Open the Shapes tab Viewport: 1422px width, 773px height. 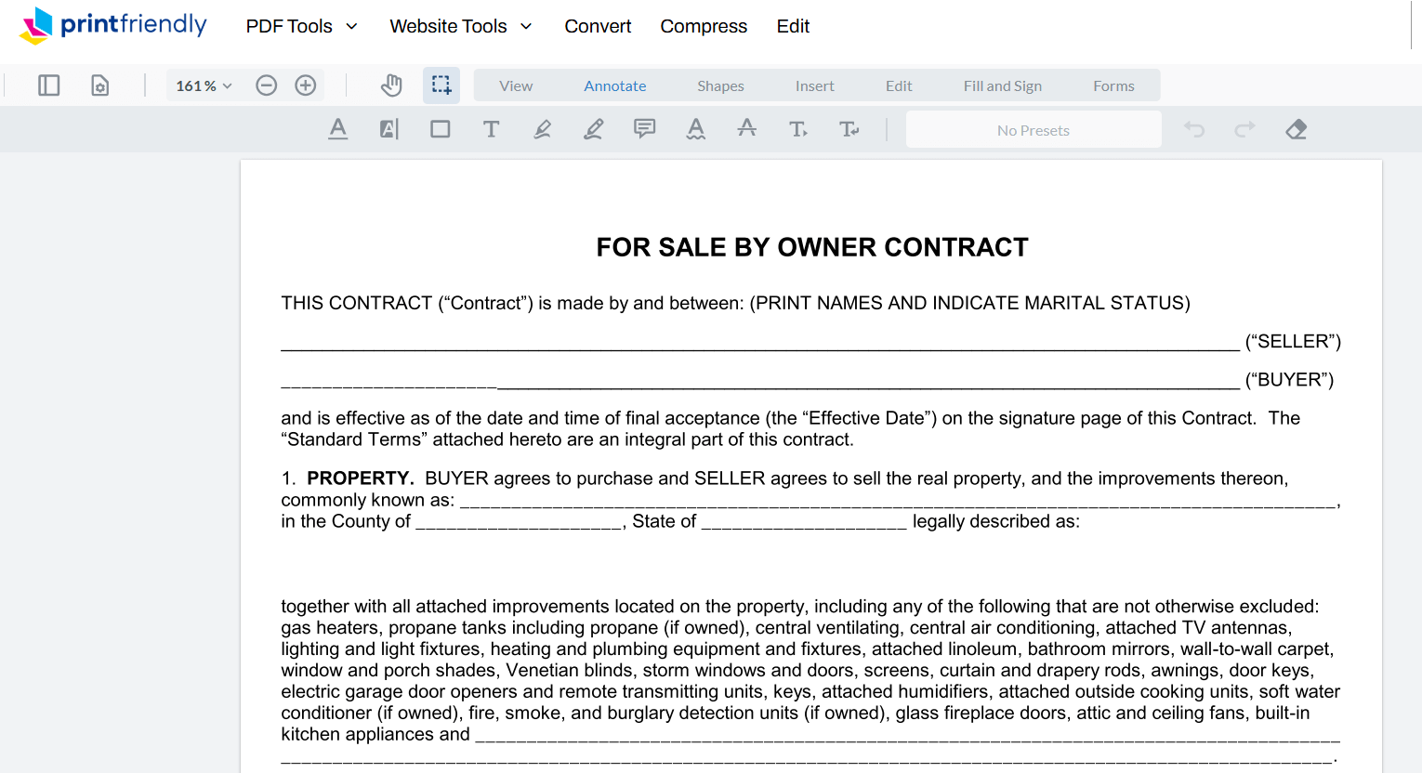click(x=720, y=85)
